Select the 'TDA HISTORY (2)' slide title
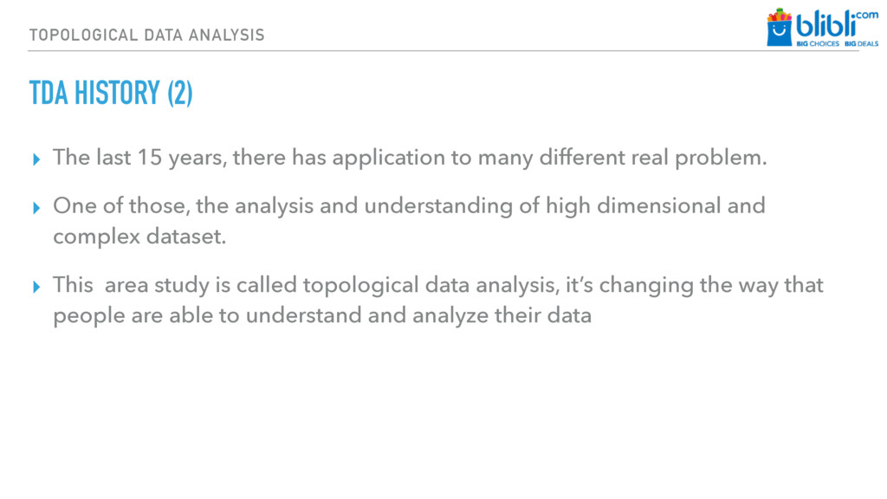 pos(111,93)
